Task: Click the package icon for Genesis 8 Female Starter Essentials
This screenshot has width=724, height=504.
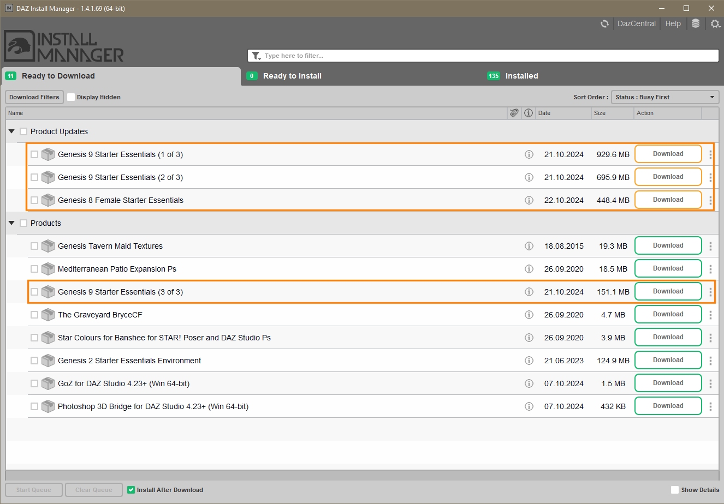Action: click(x=48, y=200)
